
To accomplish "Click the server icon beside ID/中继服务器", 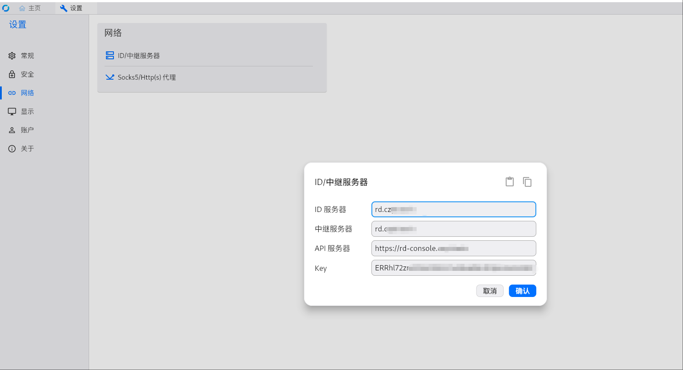I will point(110,55).
